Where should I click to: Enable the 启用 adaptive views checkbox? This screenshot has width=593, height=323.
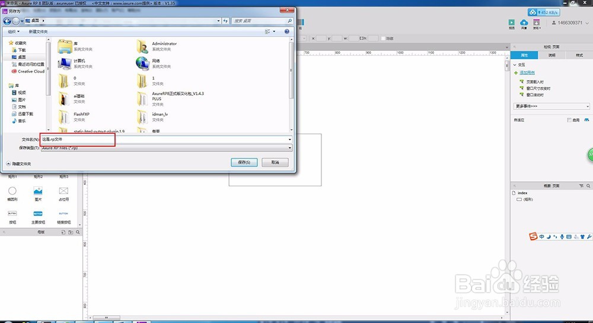[x=569, y=120]
